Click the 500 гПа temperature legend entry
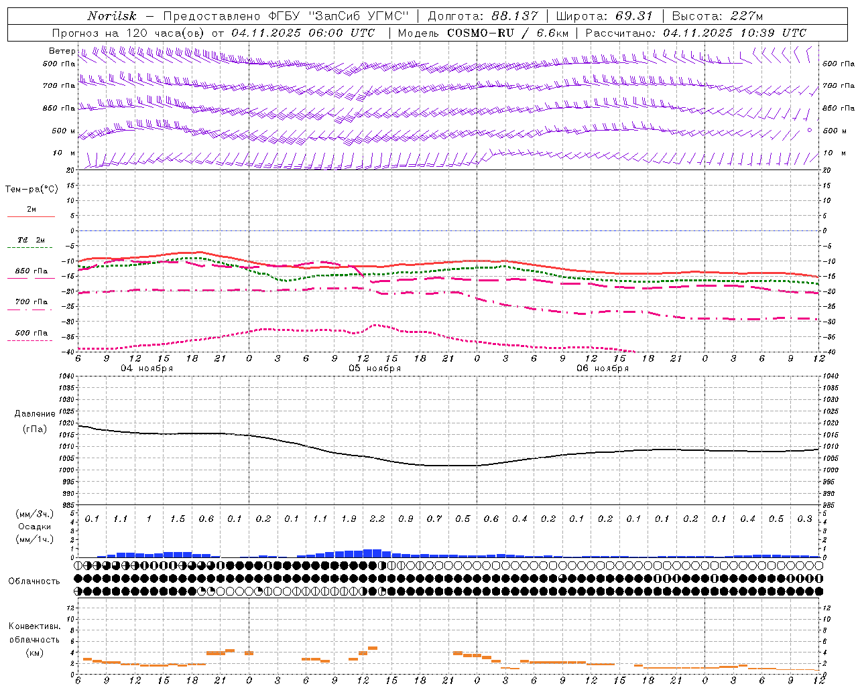The width and height of the screenshot is (858, 686). tap(32, 333)
